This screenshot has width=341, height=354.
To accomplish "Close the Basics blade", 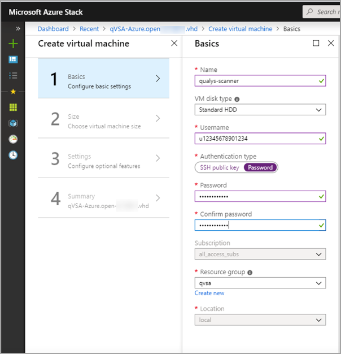I will [331, 43].
